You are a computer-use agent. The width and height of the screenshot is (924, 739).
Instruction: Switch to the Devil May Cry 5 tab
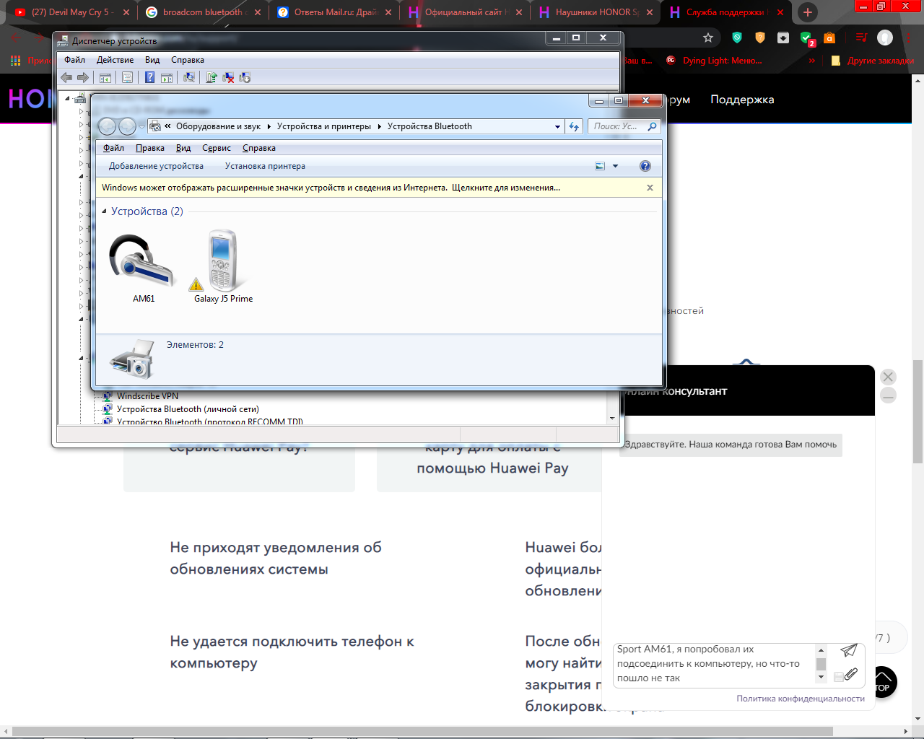tap(71, 12)
